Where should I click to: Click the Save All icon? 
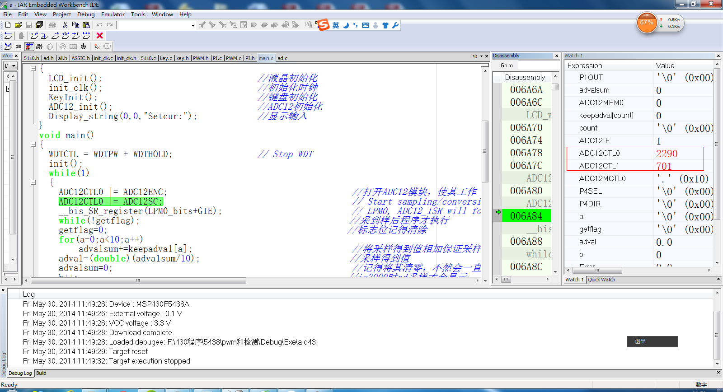39,25
